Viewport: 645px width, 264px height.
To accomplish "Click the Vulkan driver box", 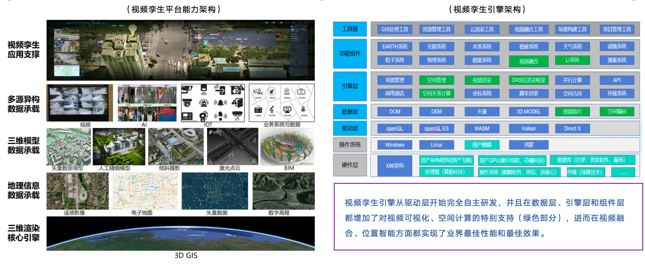I will coord(529,128).
